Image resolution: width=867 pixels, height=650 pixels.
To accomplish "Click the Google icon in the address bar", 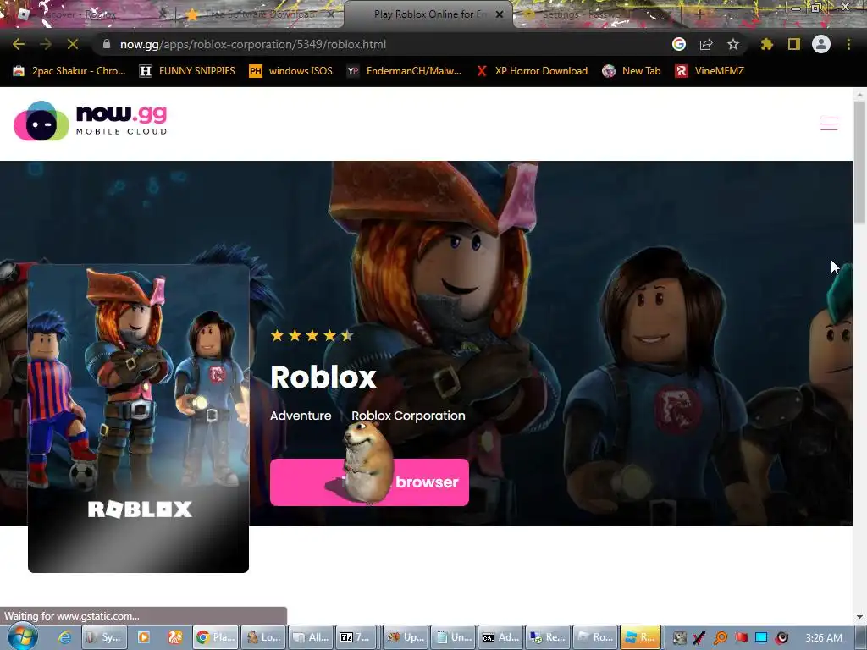I will [x=679, y=44].
